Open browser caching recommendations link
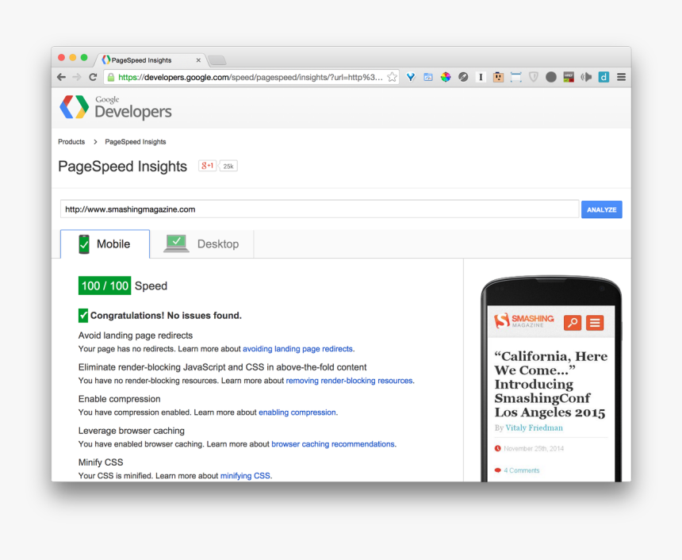The image size is (682, 560). (333, 444)
